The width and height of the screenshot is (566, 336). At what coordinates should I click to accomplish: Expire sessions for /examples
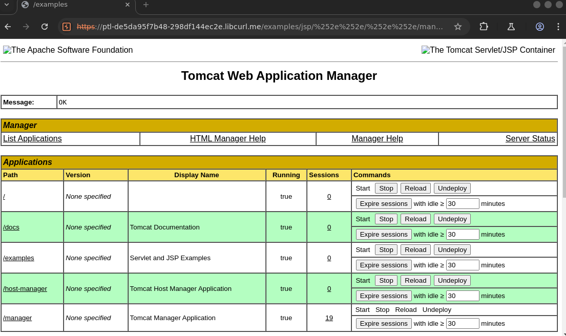(383, 265)
